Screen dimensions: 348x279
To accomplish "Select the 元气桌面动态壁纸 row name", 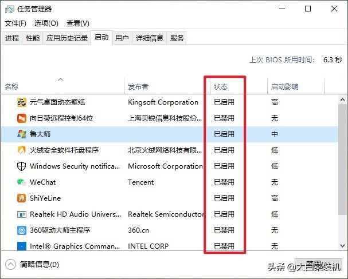I will [57, 102].
